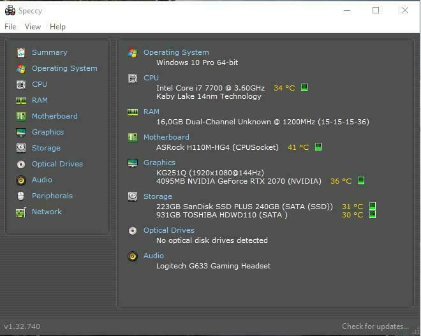Click the CPU chip icon in sidebar
The width and height of the screenshot is (421, 336).
point(21,85)
